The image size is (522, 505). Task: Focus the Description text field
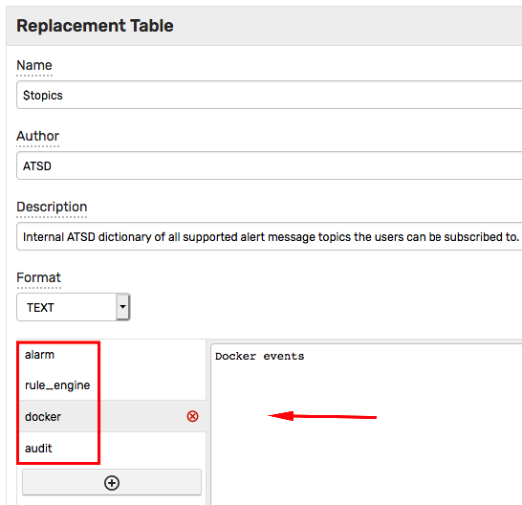coord(269,236)
